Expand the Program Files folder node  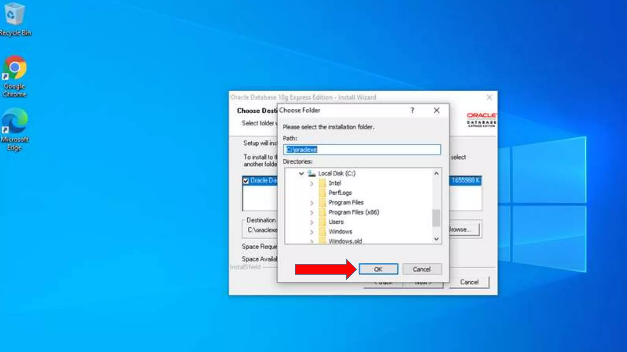coord(312,203)
